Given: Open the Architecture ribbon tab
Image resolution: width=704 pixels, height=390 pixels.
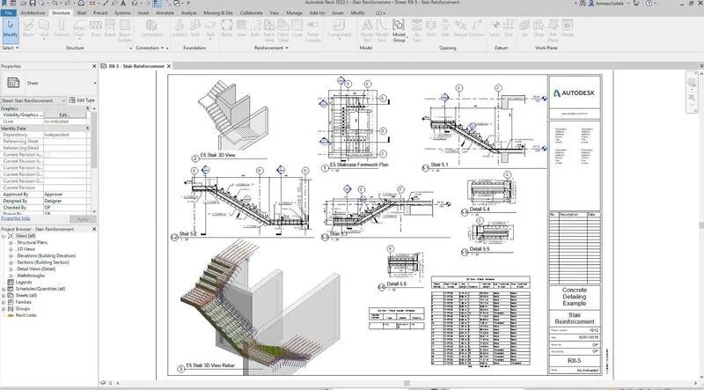Looking at the screenshot, I should pyautogui.click(x=33, y=13).
